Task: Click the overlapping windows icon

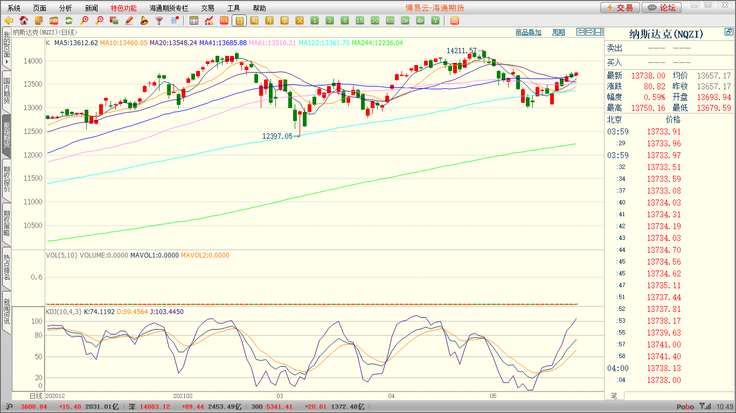Action: [114, 20]
